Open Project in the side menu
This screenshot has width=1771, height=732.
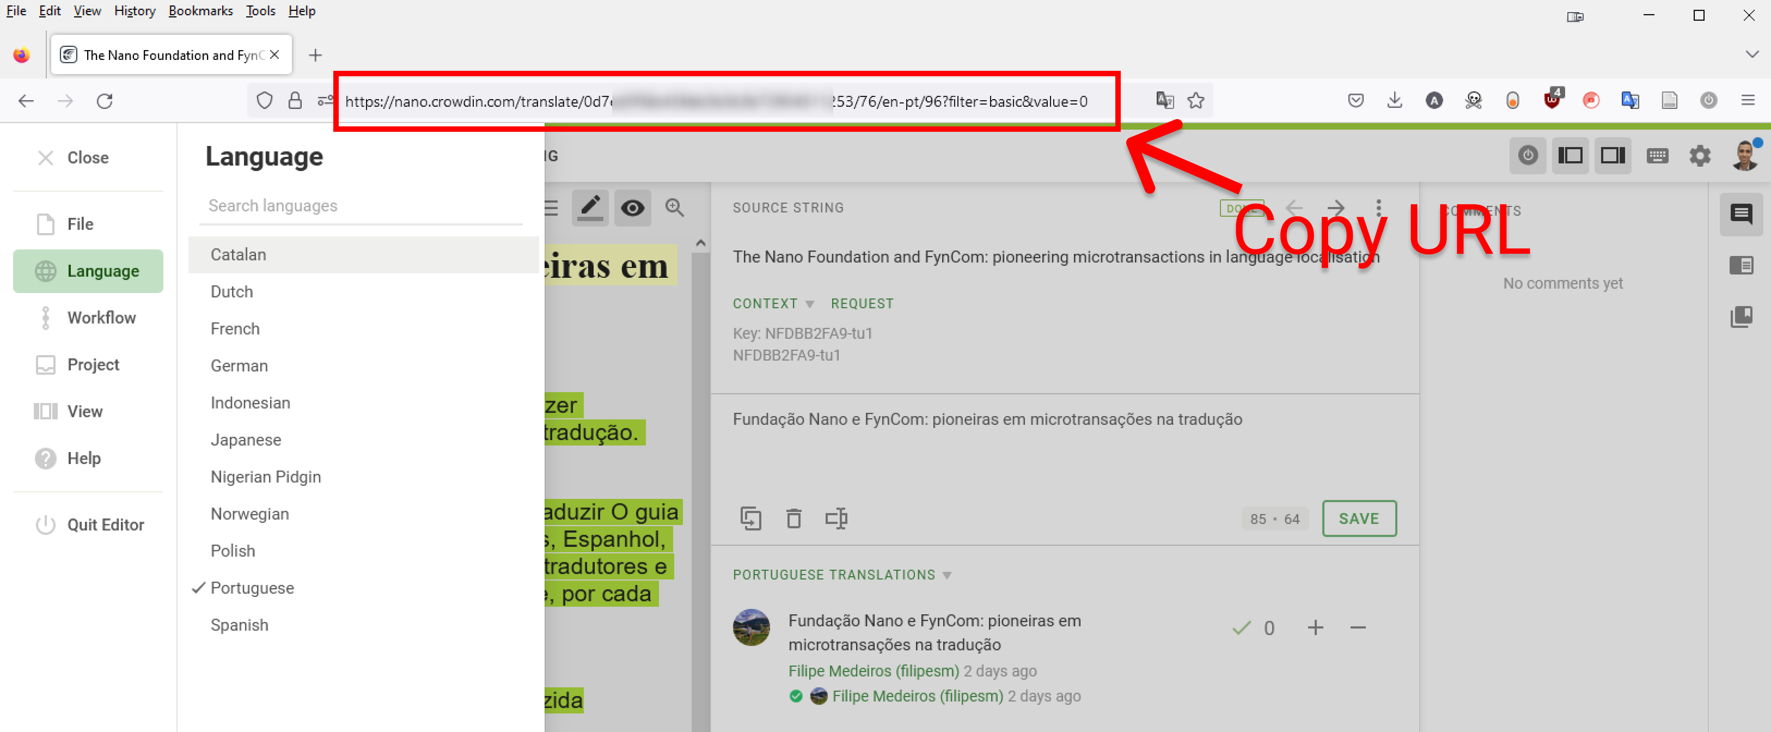[88, 364]
